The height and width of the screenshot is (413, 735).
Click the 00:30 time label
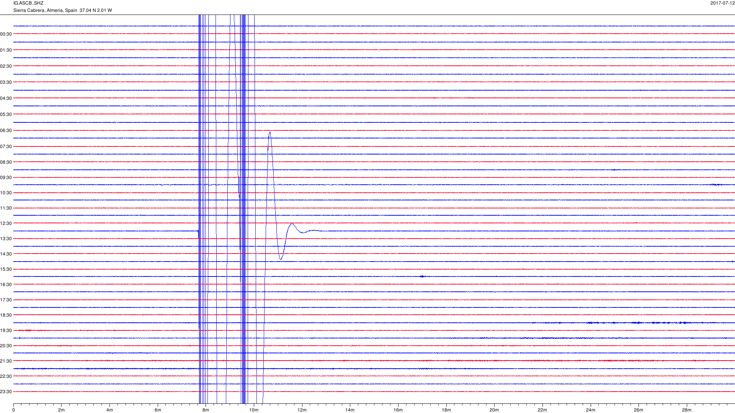point(6,34)
